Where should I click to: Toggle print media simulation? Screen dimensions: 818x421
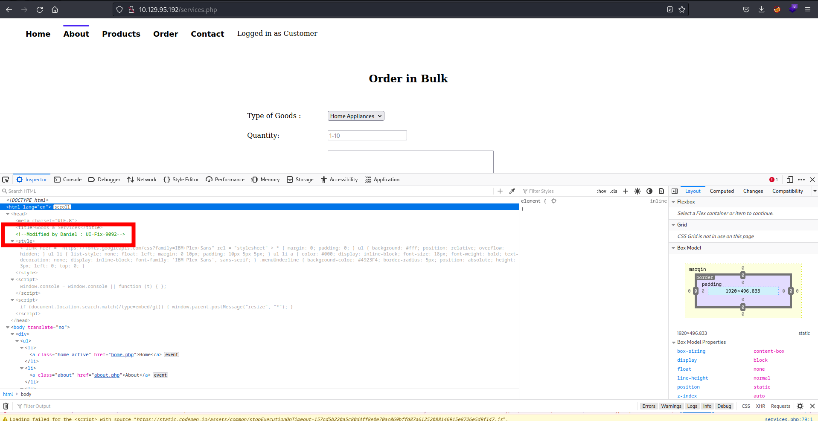pos(661,191)
